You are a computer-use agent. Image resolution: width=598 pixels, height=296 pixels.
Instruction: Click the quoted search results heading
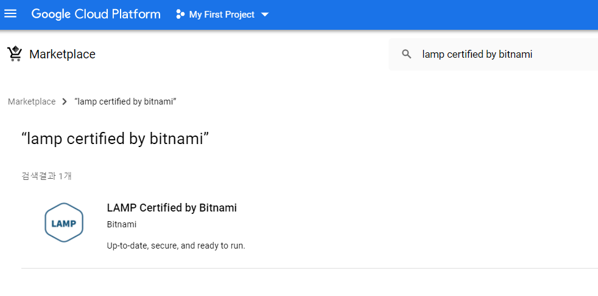point(115,139)
